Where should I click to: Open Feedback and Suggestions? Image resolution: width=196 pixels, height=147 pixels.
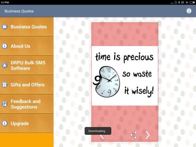pos(25,104)
